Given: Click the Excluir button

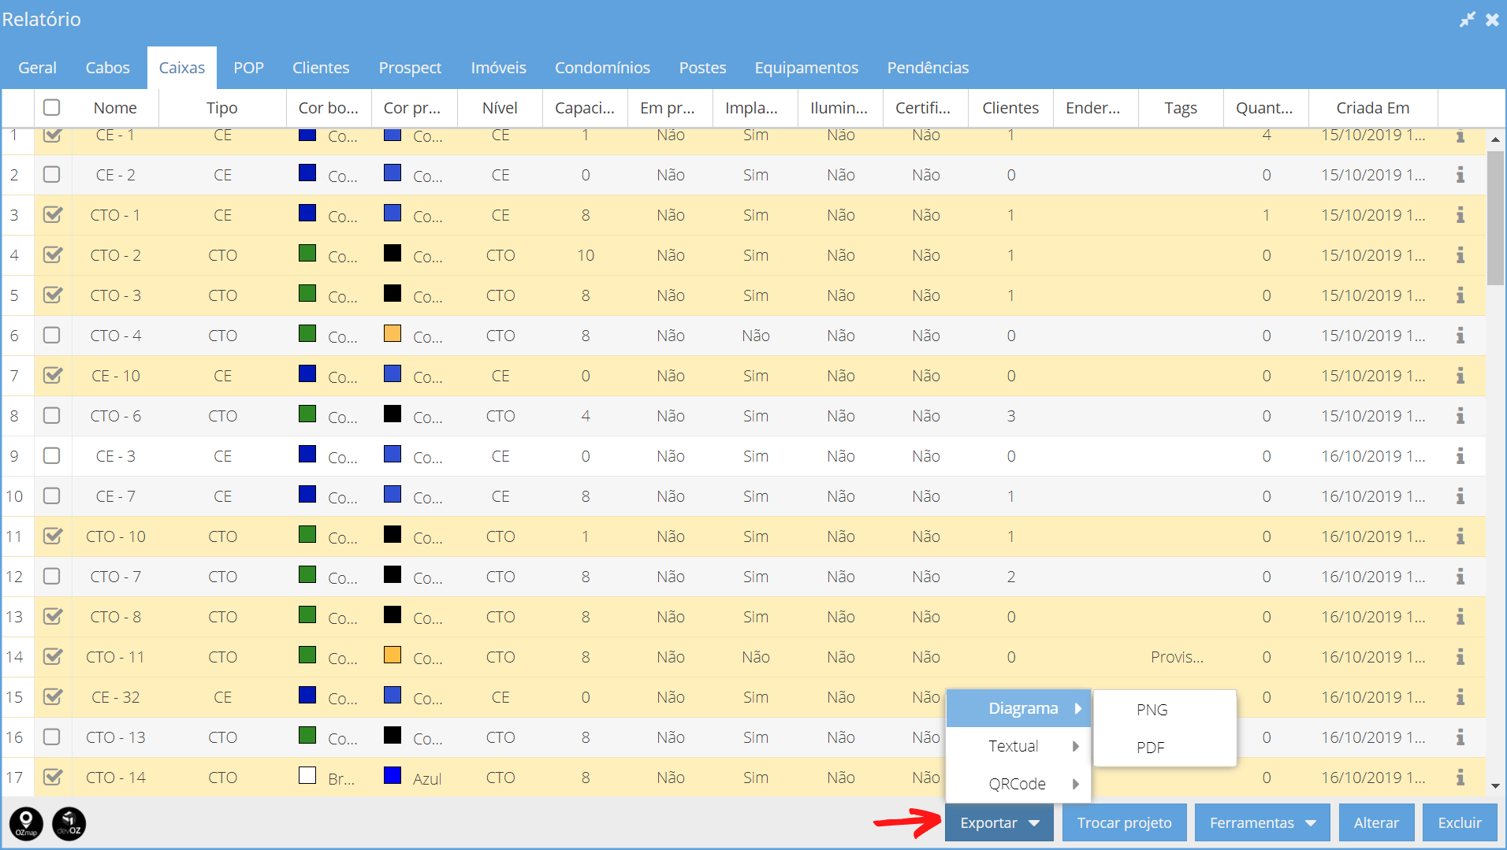Looking at the screenshot, I should pyautogui.click(x=1460, y=822).
